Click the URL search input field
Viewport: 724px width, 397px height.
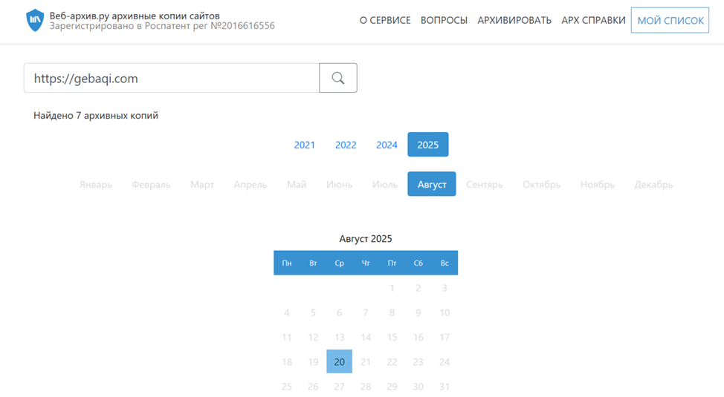click(172, 78)
